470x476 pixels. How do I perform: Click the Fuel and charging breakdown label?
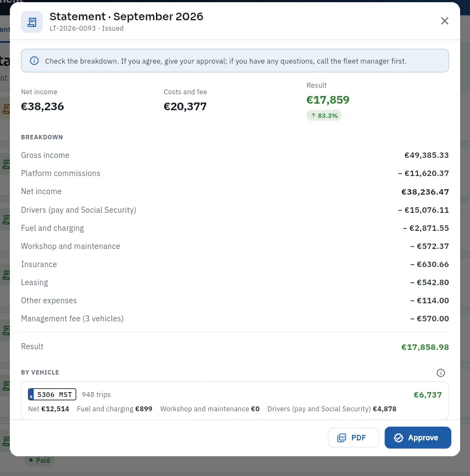pyautogui.click(x=52, y=228)
